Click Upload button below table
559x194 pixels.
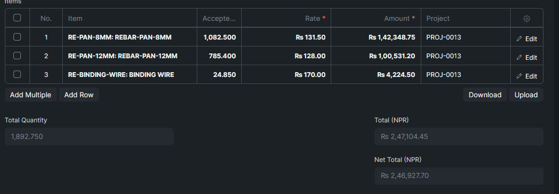click(526, 95)
